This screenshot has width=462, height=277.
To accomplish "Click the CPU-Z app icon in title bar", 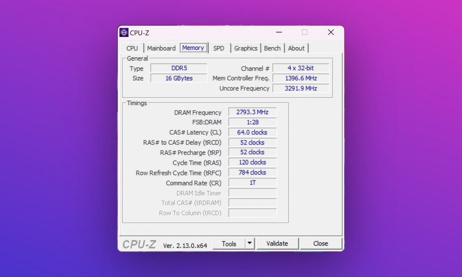I will click(124, 32).
